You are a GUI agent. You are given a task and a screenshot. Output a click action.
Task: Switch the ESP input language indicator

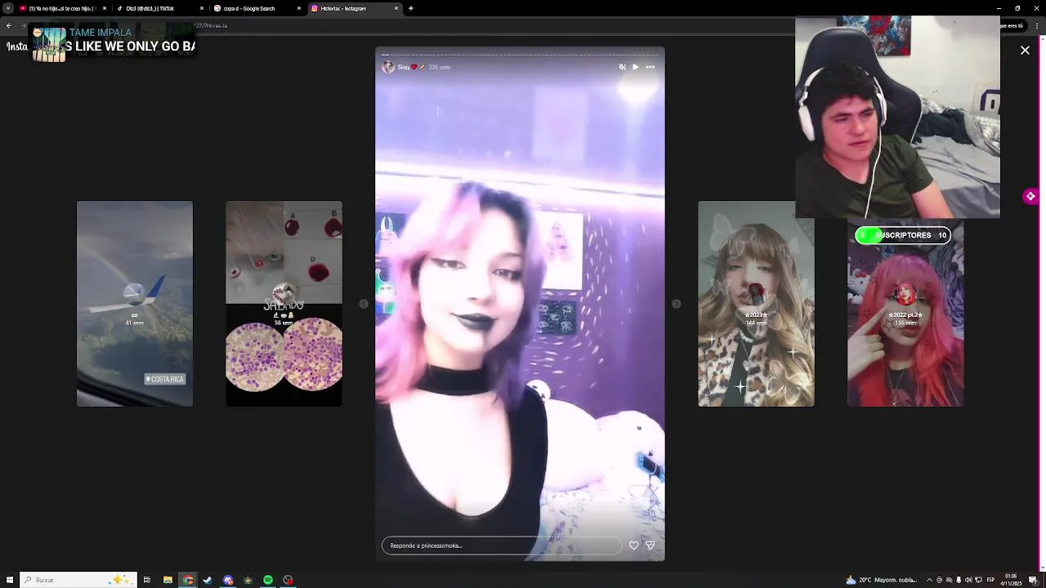pos(990,580)
